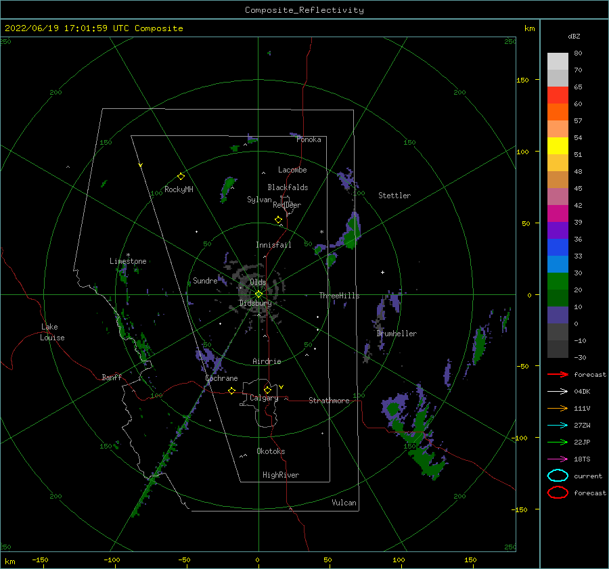This screenshot has height=569, width=609.
Task: Select the blue swatch below 36 dBZ
Action: (x=558, y=247)
